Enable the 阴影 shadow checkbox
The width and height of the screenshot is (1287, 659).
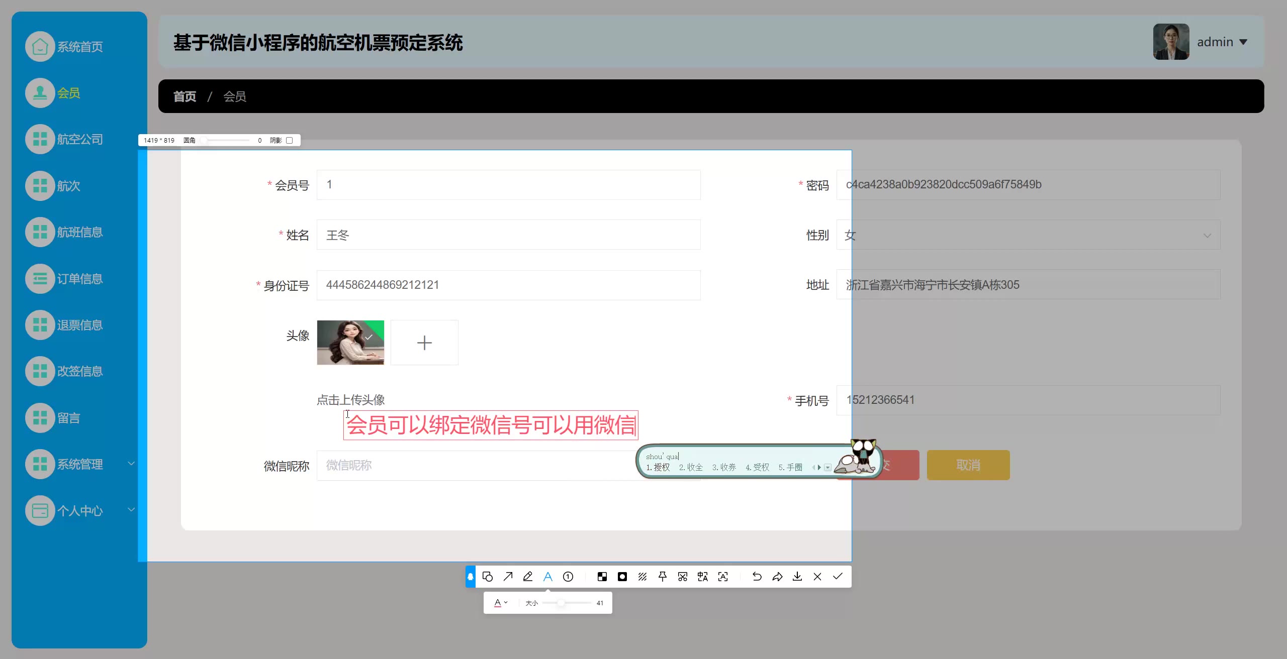290,141
